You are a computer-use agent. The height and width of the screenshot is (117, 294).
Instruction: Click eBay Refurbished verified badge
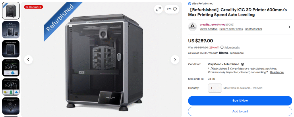[201, 3]
